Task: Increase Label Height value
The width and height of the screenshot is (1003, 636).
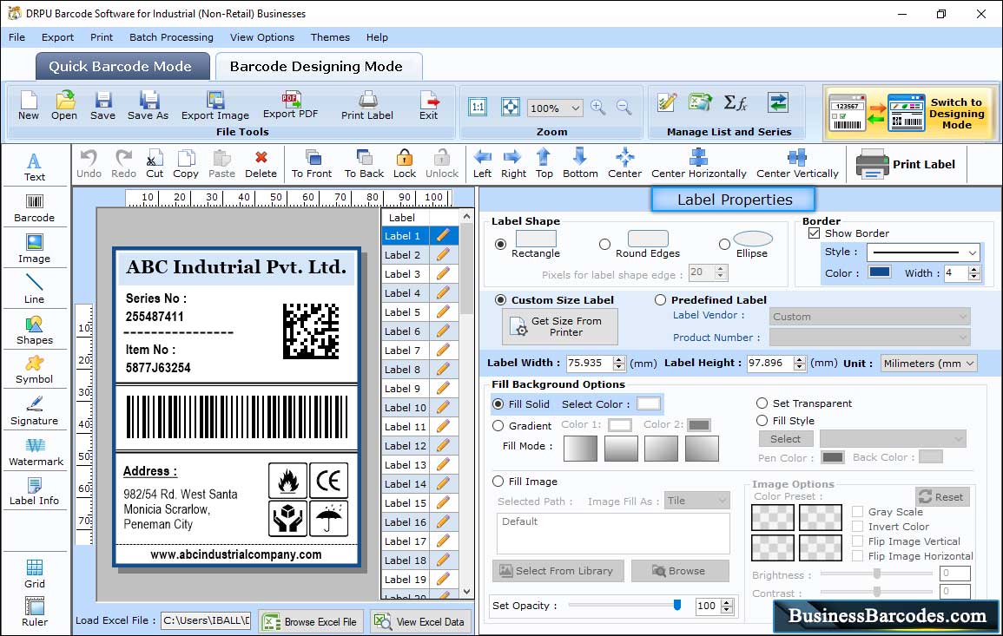Action: [x=799, y=360]
